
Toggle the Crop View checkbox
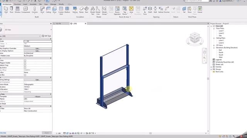coord(25,61)
